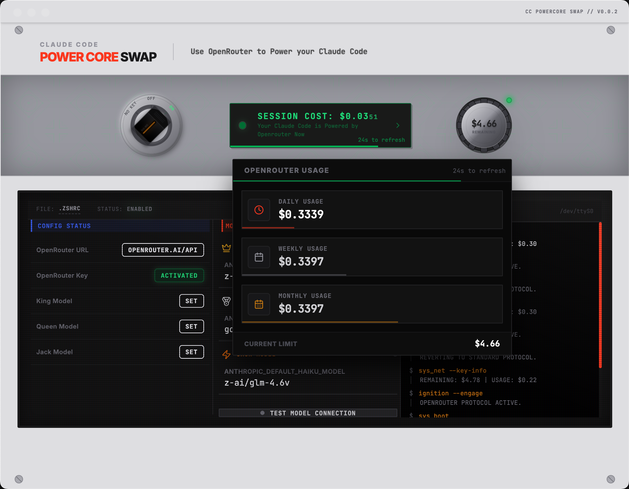Open the z-ai/glm-4.6v Haiku model selector
The height and width of the screenshot is (489, 629).
tap(257, 383)
